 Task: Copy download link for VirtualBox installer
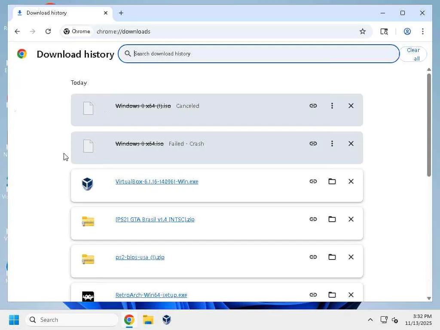pyautogui.click(x=313, y=181)
